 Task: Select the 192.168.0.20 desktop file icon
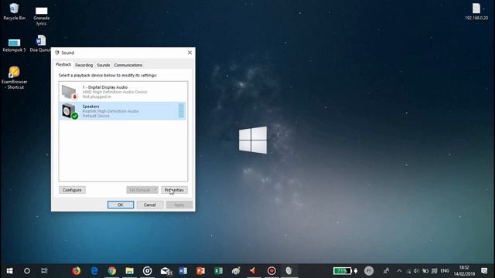pos(476,12)
